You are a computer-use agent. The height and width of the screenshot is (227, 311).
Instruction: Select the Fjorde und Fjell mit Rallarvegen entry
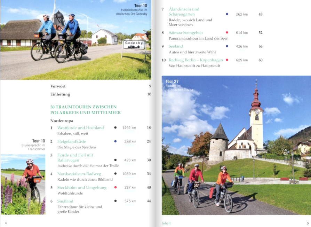(x=75, y=158)
